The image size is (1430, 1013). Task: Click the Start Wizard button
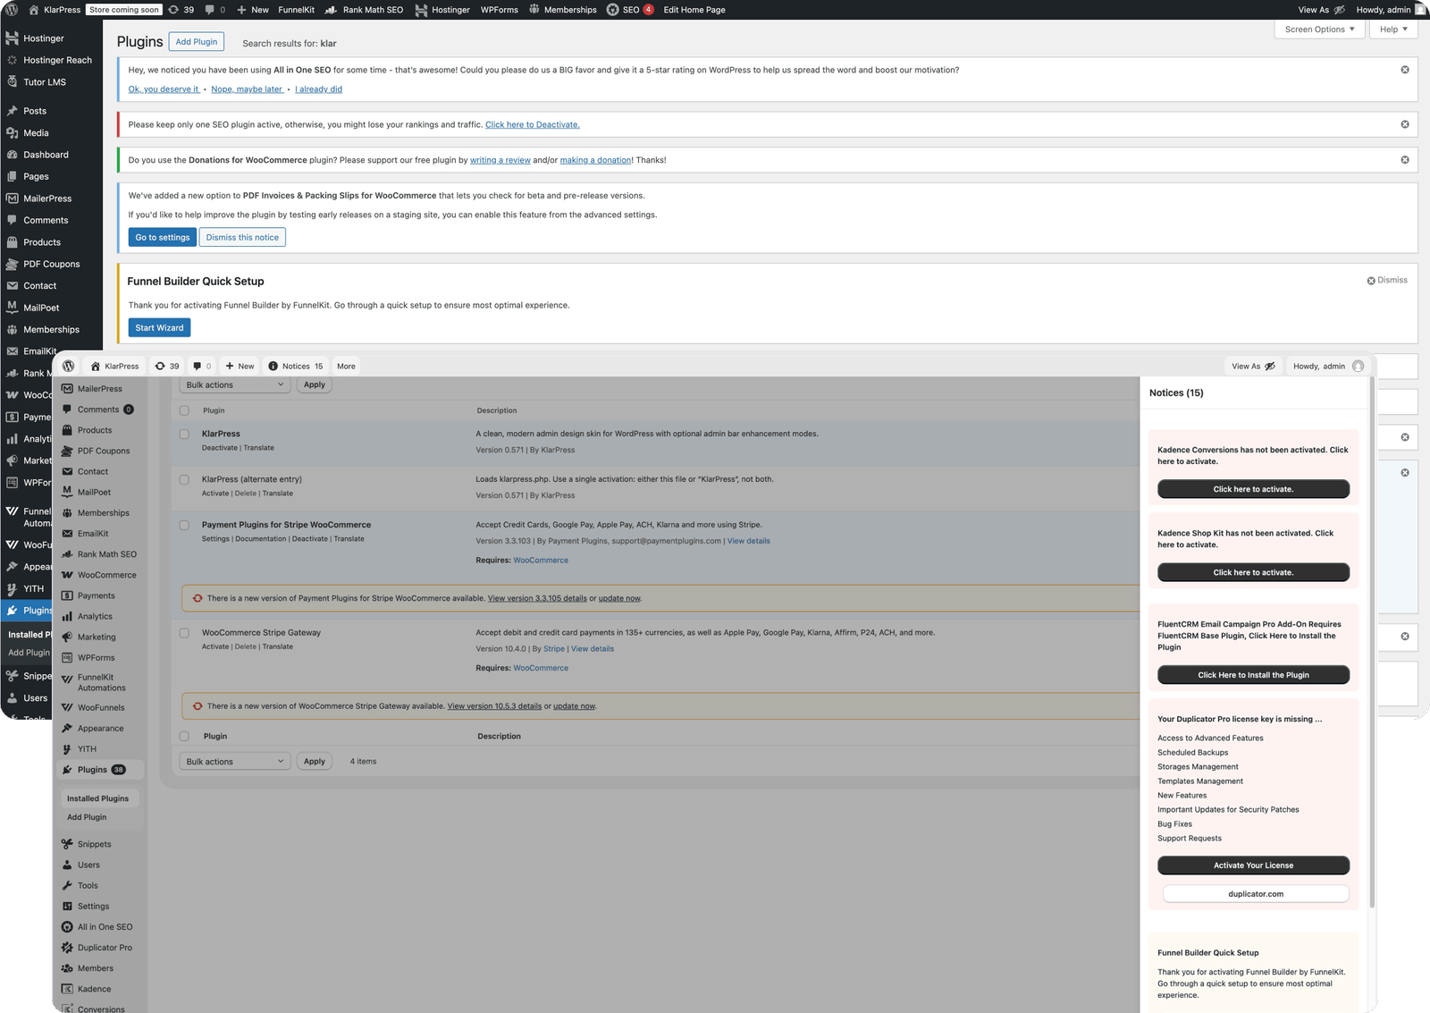[159, 328]
